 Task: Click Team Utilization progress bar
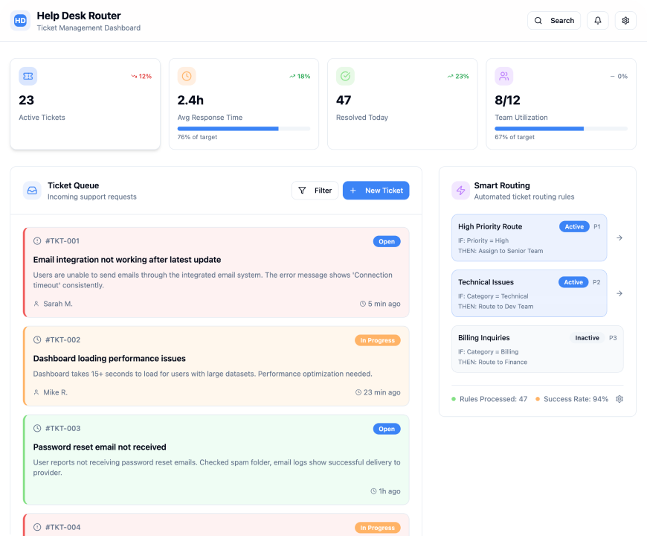[561, 129]
